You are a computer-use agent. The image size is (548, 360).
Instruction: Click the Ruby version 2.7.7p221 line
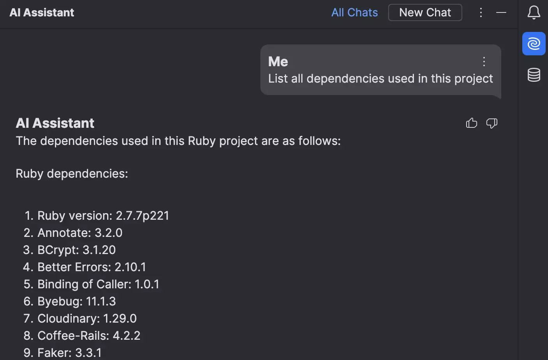pos(103,215)
